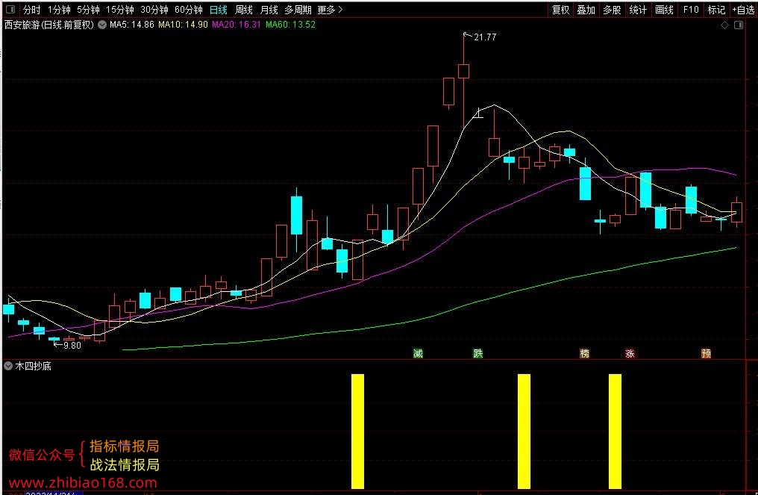Screen dimensions: 758x495
Task: Select the 5分钟 period tab
Action: tap(88, 10)
